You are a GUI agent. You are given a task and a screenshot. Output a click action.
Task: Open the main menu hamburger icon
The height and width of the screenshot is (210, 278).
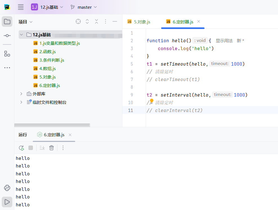pyautogui.click(x=21, y=7)
